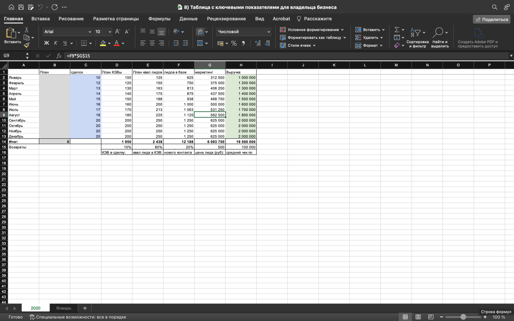Add a new sheet with plus button
Image resolution: width=514 pixels, height=321 pixels.
(x=85, y=308)
